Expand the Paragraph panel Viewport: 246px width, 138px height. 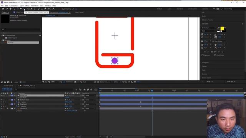coord(205,62)
